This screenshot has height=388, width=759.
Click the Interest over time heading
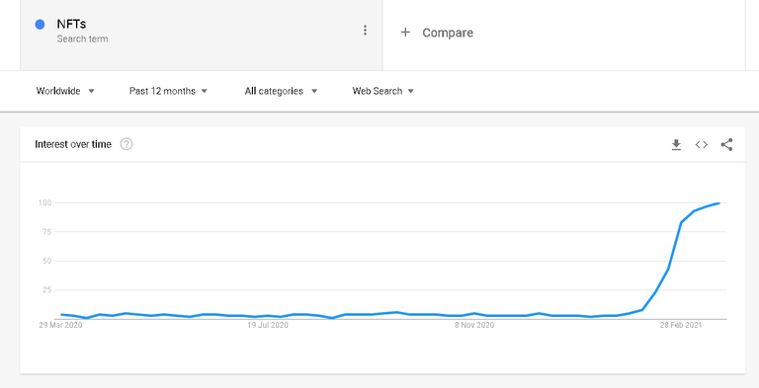[x=73, y=144]
